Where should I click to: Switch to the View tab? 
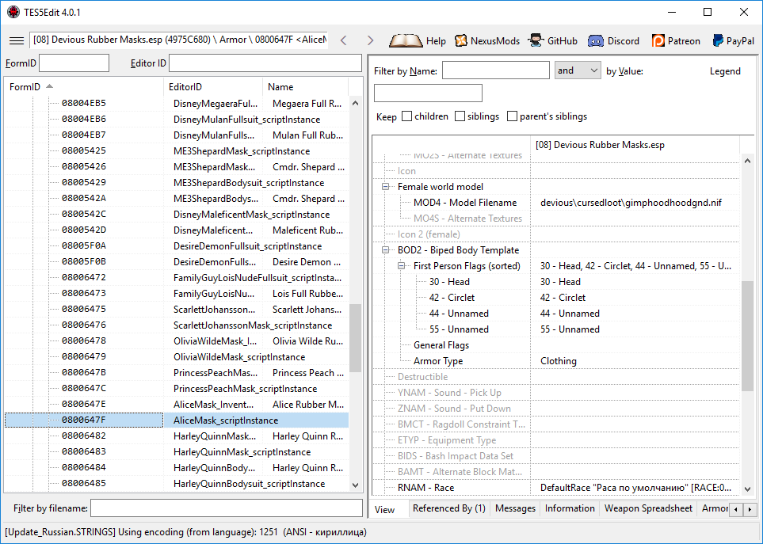pos(384,509)
